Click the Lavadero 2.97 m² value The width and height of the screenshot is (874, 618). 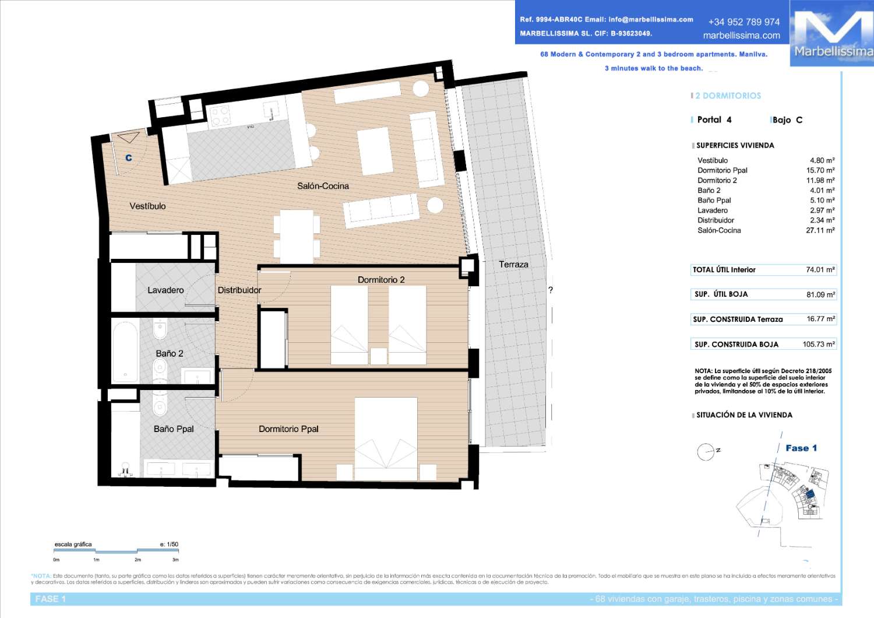(822, 210)
